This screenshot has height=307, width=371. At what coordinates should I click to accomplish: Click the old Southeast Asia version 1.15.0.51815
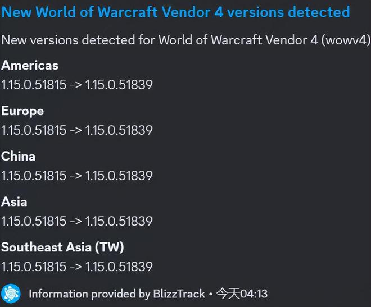click(34, 267)
